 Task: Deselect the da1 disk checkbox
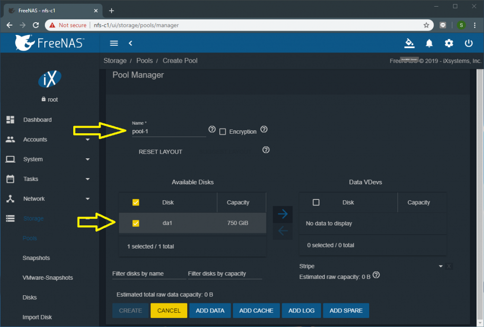(x=136, y=222)
